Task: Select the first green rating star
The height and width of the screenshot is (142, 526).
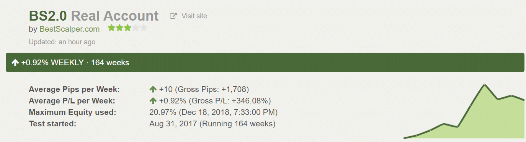Action: 111,28
